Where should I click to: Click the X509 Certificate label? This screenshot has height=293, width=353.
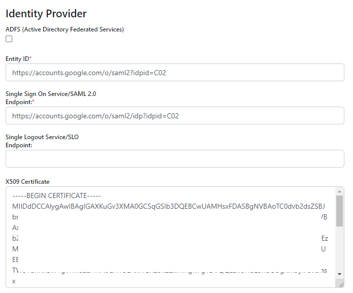[27, 182]
